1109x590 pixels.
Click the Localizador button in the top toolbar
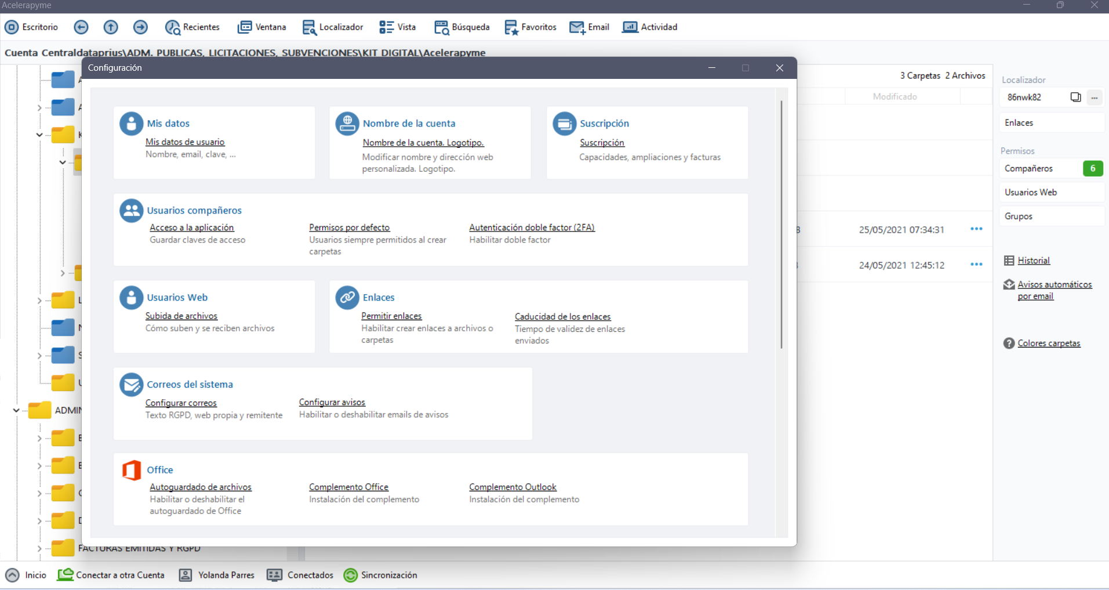coord(333,27)
